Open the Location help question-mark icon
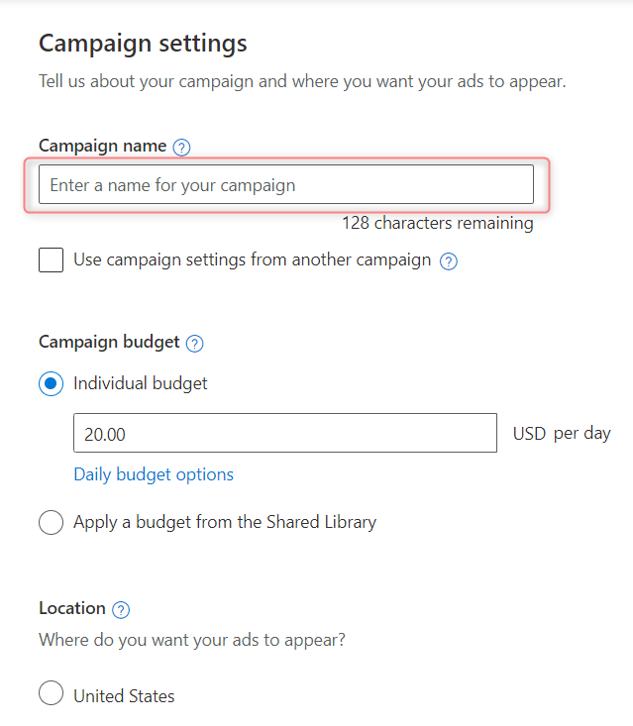The height and width of the screenshot is (726, 633). point(121,610)
